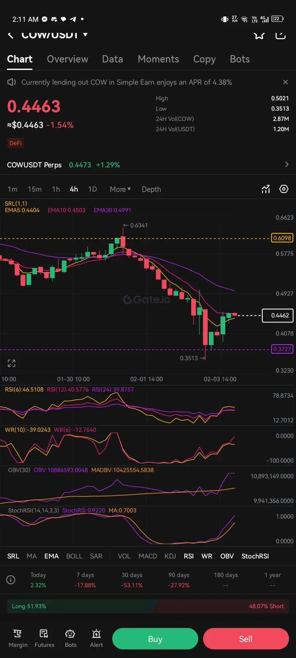Open chart settings hexagon icon
Viewport: 296px width, 658px height.
[x=284, y=189]
